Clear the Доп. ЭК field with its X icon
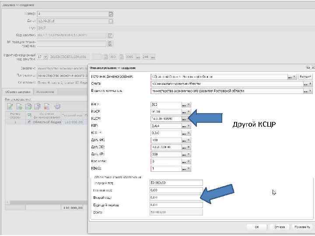 click(x=189, y=147)
